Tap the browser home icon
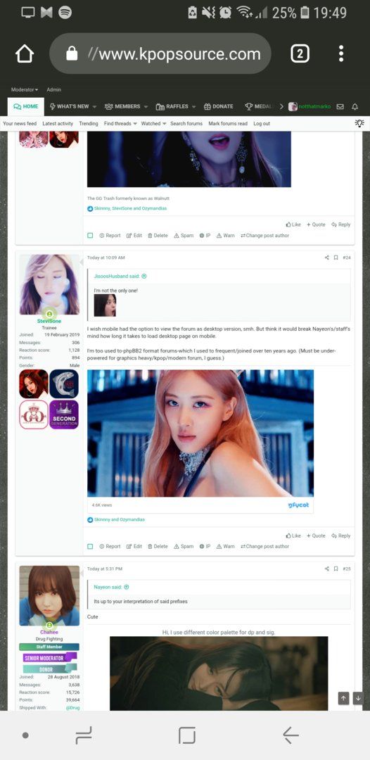Image resolution: width=370 pixels, height=760 pixels. pos(24,53)
